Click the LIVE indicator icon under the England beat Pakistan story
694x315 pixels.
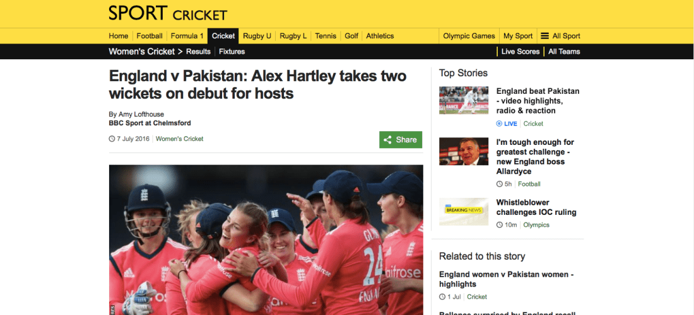point(499,123)
